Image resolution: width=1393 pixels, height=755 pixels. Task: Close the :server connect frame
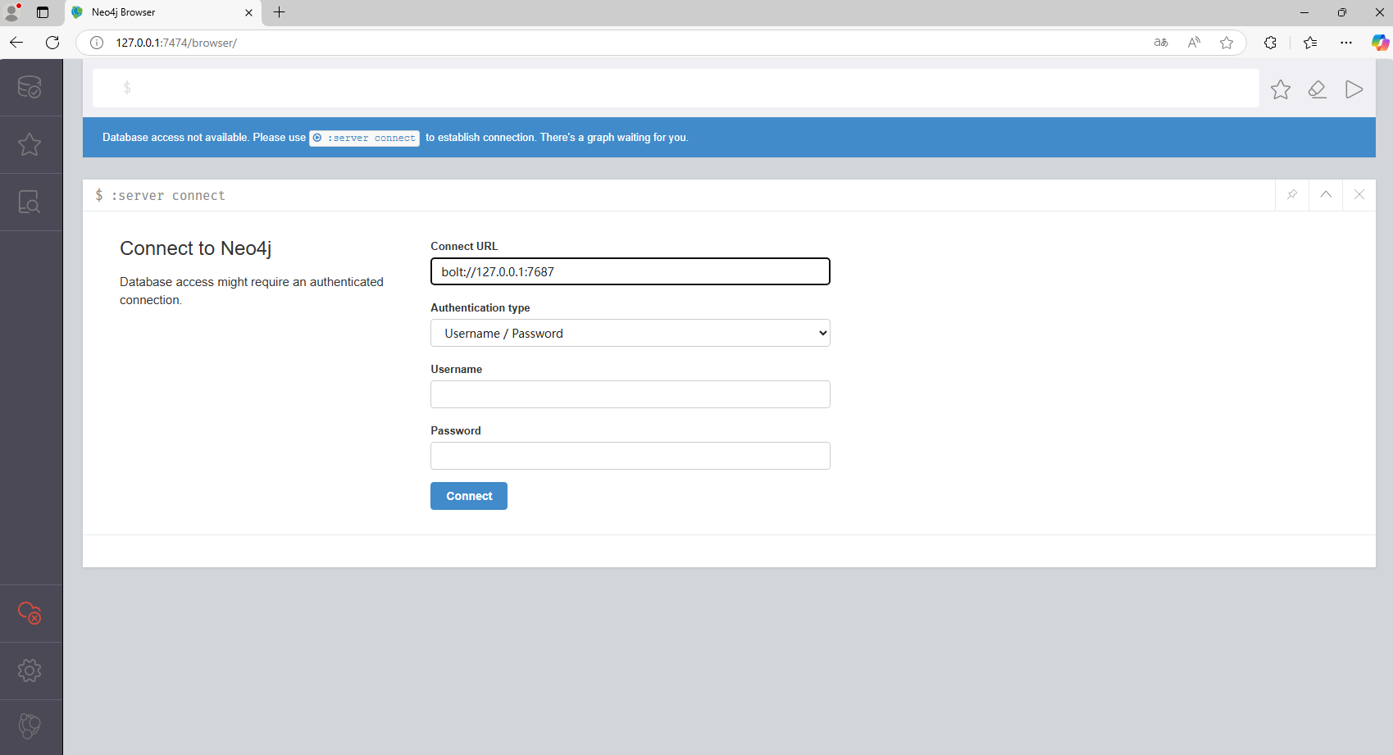[x=1359, y=195]
